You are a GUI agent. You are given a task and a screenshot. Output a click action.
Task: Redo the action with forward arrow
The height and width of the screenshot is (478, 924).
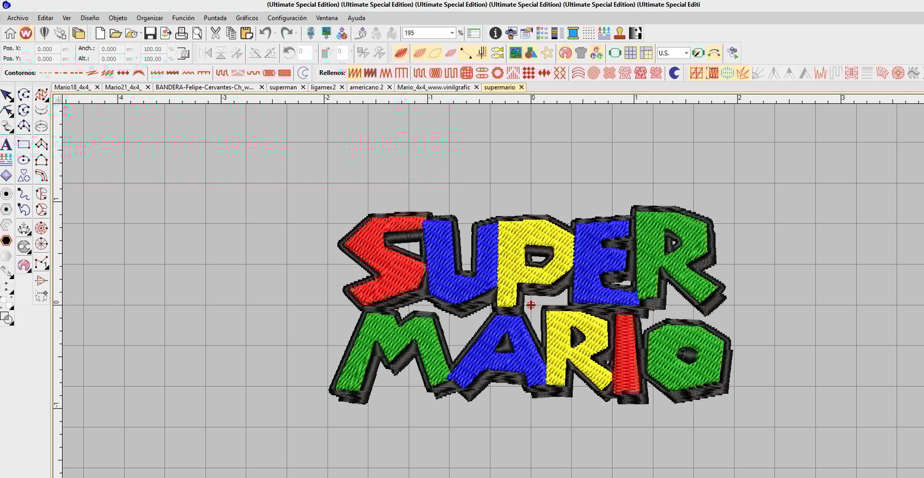pos(286,33)
